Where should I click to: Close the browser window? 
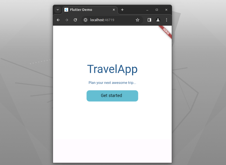pos(166,10)
